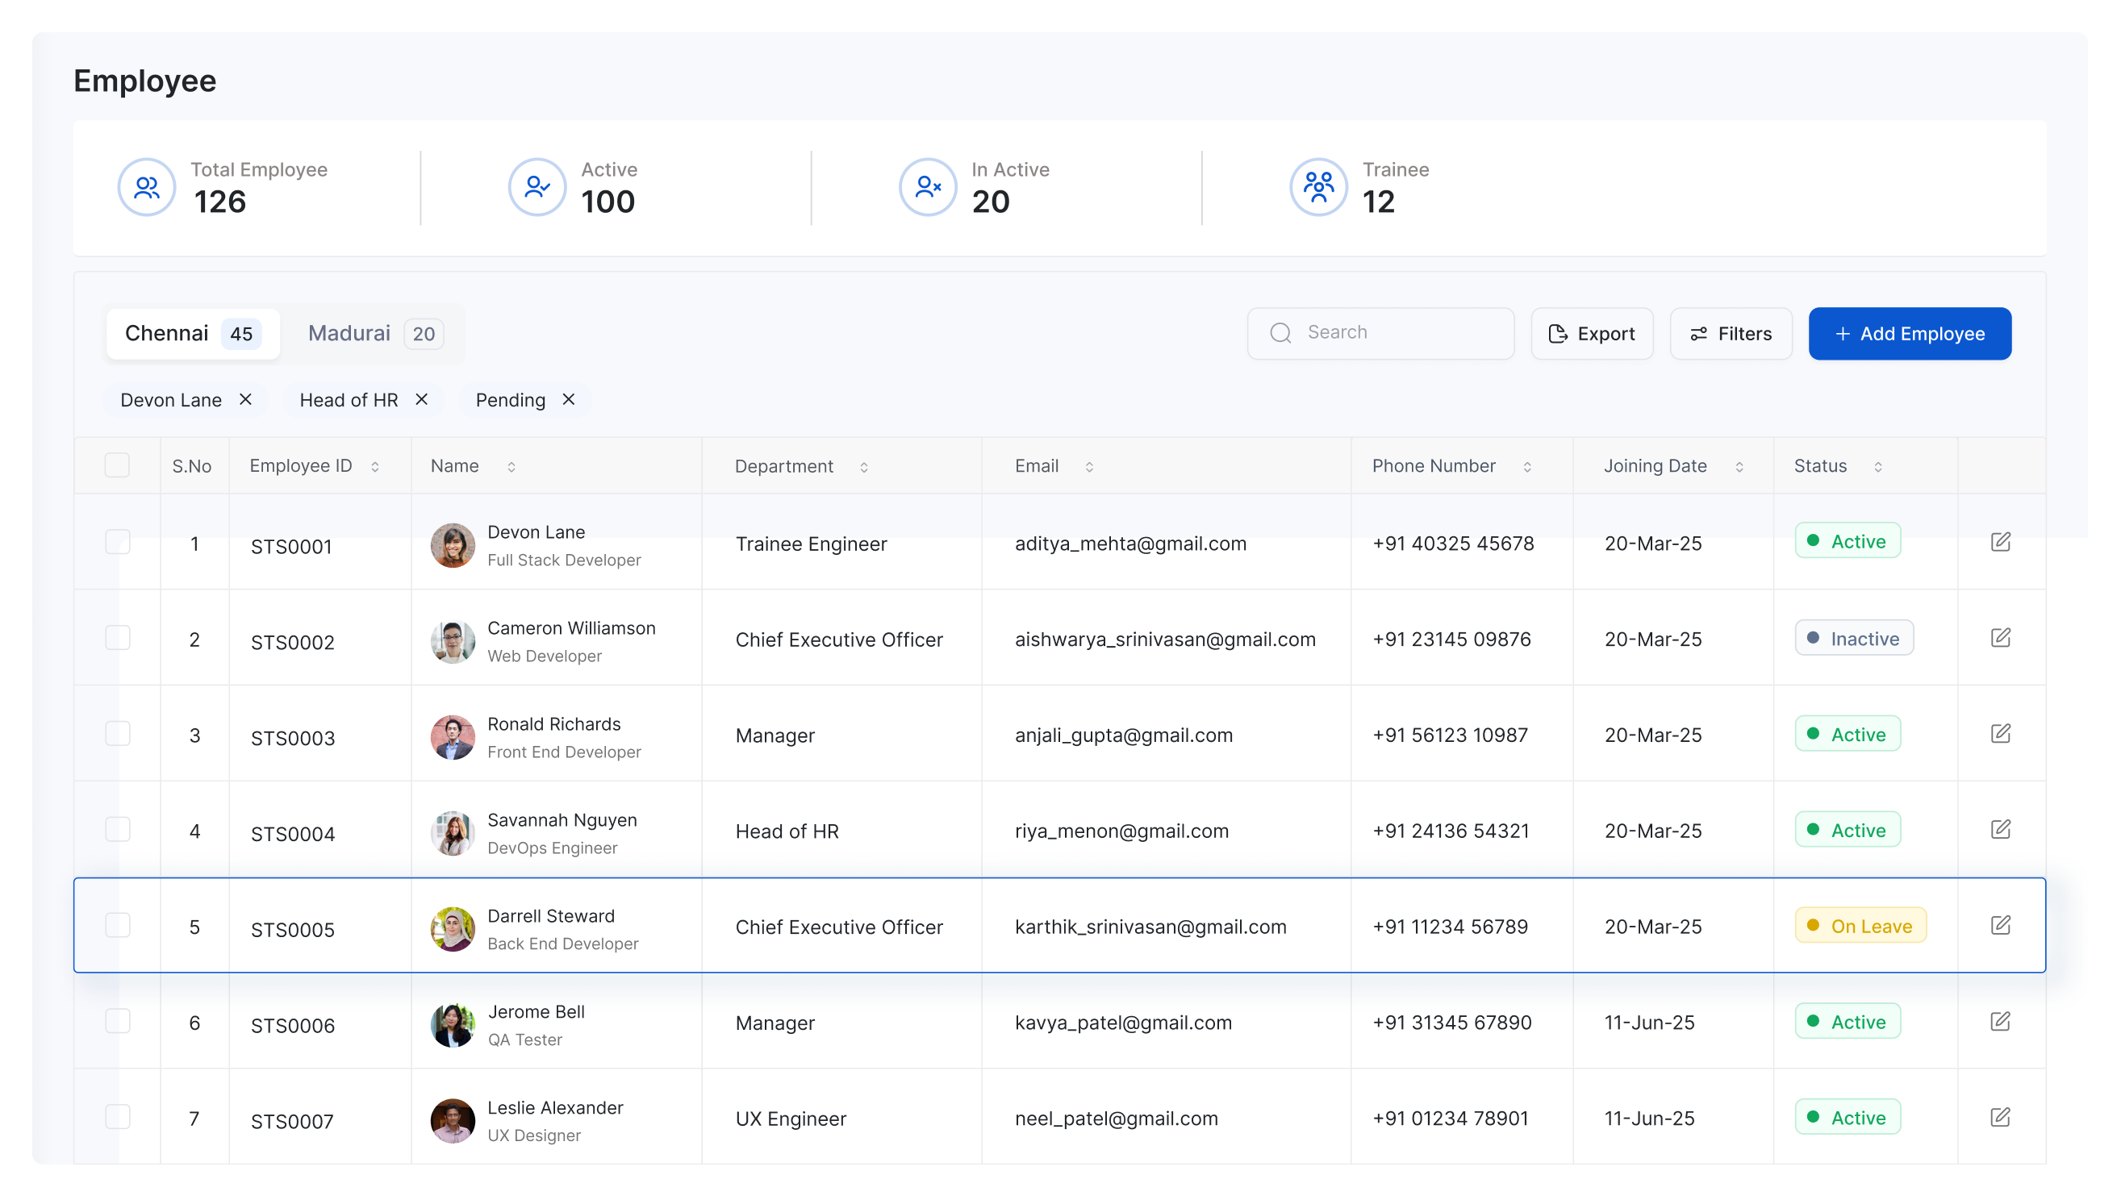Click the Trainee group icon

pyautogui.click(x=1318, y=187)
